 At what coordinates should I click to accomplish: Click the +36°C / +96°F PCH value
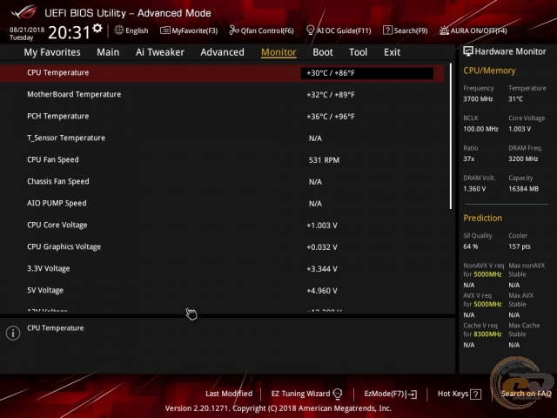[331, 117]
